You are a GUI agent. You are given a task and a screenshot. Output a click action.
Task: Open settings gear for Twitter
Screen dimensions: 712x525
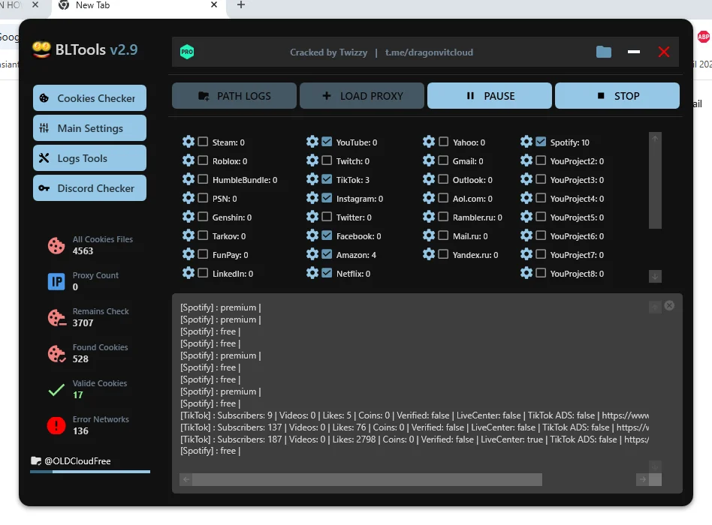(312, 217)
